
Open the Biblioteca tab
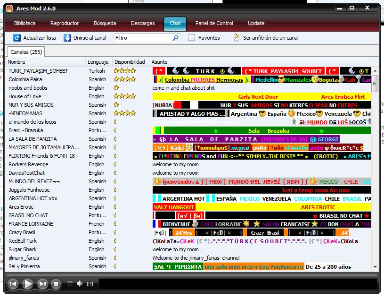(x=25, y=23)
